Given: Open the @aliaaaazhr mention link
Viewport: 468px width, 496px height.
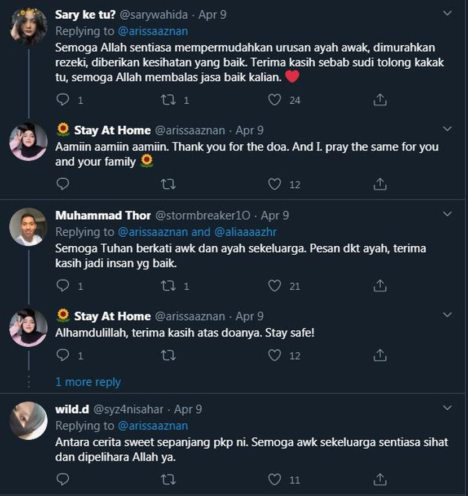Looking at the screenshot, I should pos(245,232).
